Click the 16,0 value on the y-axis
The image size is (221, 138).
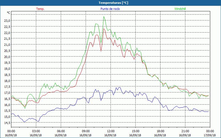7,105
